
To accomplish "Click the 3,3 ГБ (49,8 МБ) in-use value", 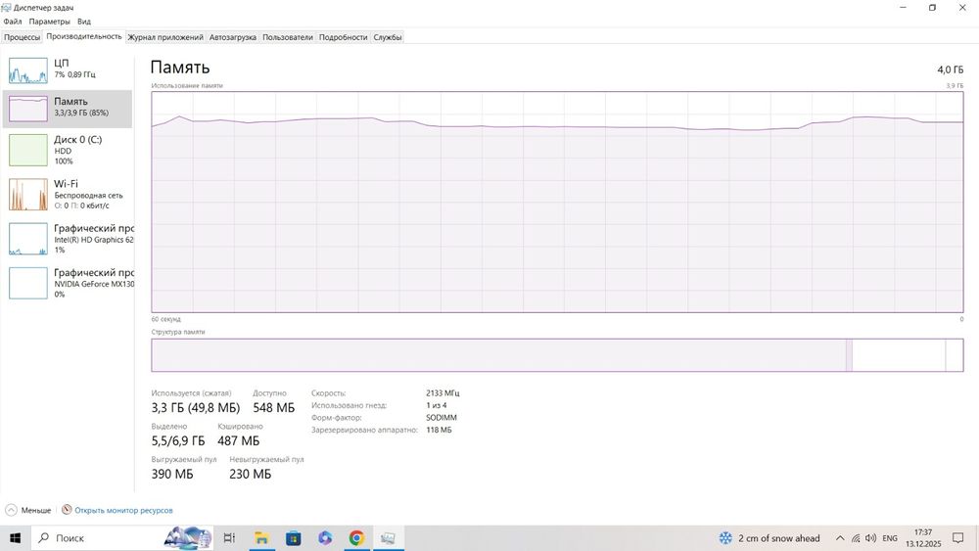I will coord(196,407).
